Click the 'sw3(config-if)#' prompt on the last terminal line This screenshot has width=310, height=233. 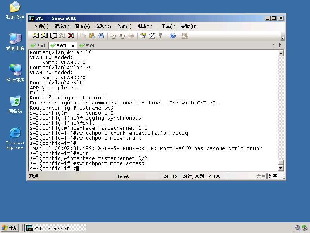click(x=53, y=169)
